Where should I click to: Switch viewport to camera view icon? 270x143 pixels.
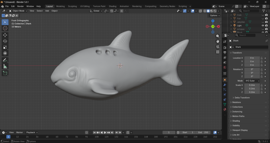218,47
